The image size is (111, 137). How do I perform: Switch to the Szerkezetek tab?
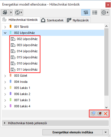53,20
